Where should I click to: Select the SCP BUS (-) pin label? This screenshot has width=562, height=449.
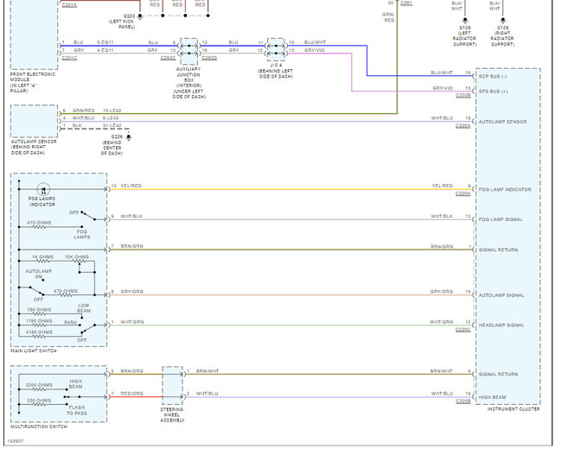[493, 76]
